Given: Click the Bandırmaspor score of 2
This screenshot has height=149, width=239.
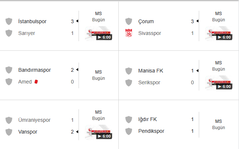Looking at the screenshot, I should pos(72,70).
